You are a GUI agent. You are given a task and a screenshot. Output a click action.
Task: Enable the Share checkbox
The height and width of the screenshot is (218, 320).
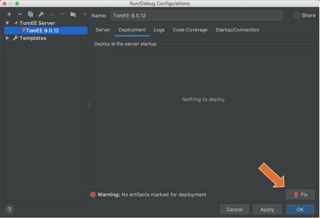pos(297,15)
